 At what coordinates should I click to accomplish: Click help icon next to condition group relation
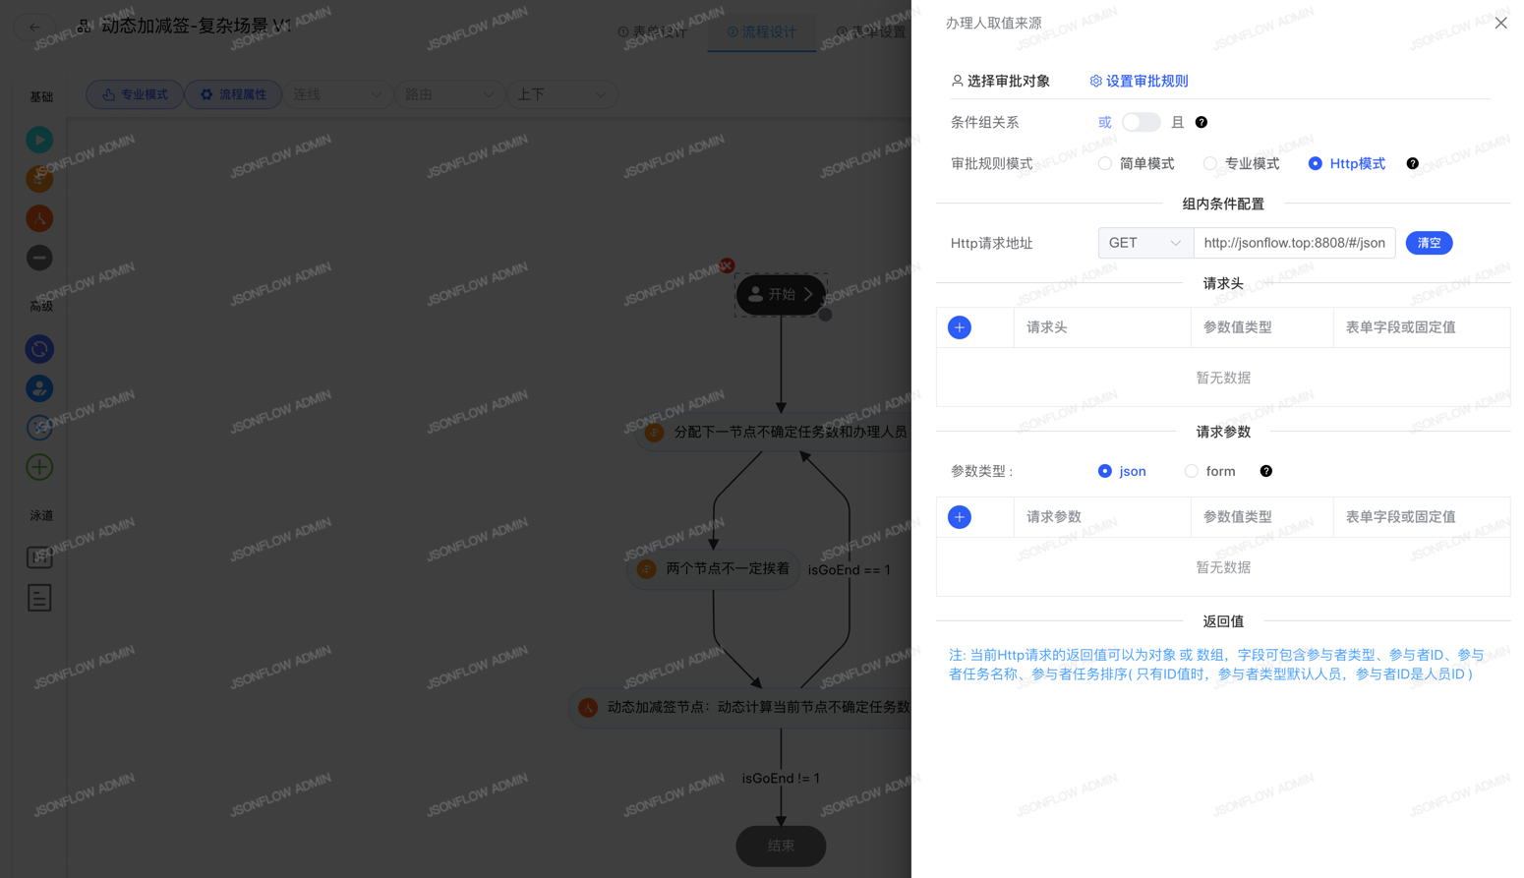pos(1201,122)
